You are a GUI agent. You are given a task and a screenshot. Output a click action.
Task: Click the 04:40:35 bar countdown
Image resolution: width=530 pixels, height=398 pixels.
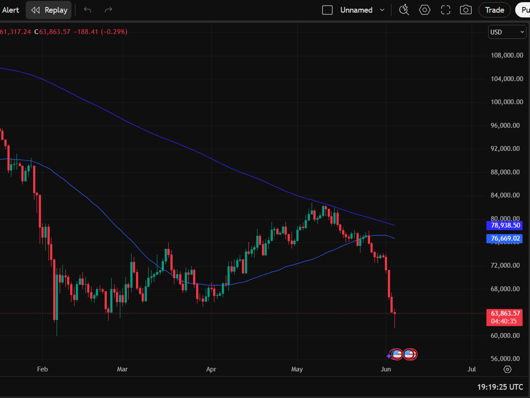pyautogui.click(x=504, y=322)
